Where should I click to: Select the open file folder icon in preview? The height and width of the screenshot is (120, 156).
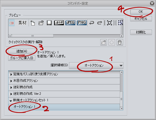click(x=41, y=23)
